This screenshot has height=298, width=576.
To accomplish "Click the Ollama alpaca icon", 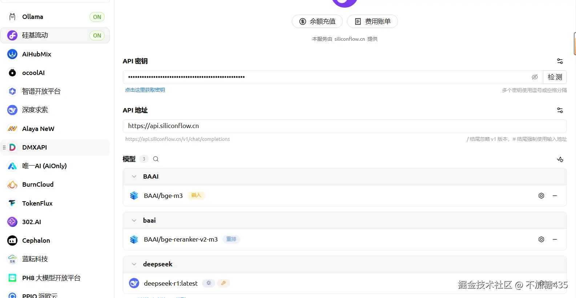I will coord(12,17).
